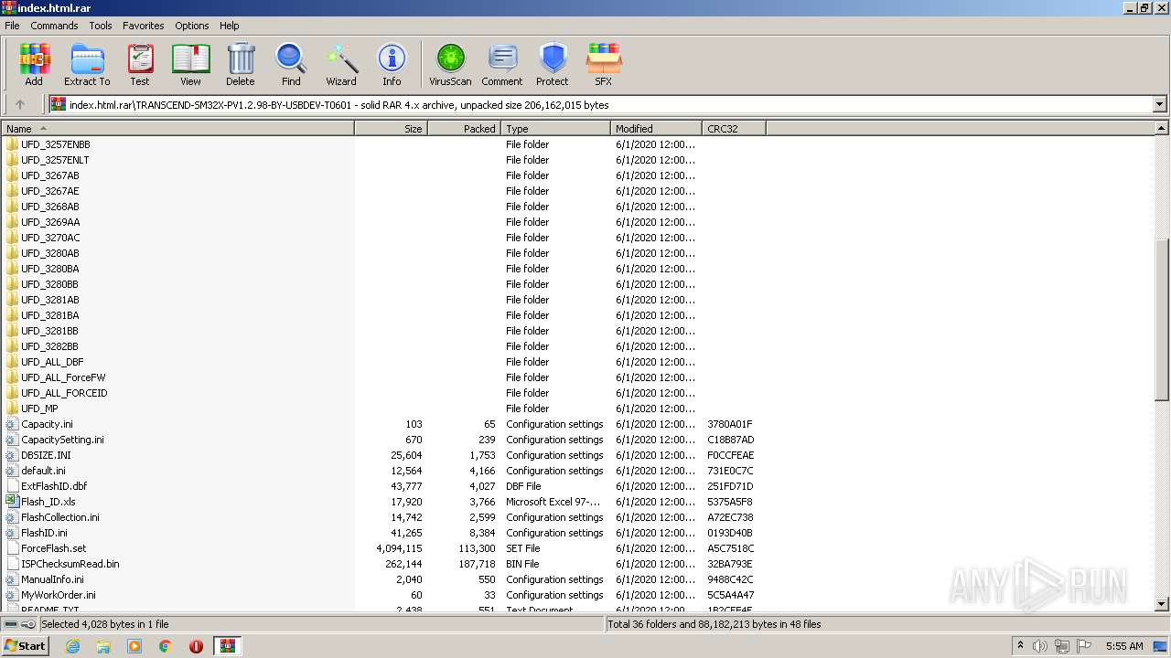The height and width of the screenshot is (658, 1171).
Task: Open the File menu
Action: click(x=12, y=26)
